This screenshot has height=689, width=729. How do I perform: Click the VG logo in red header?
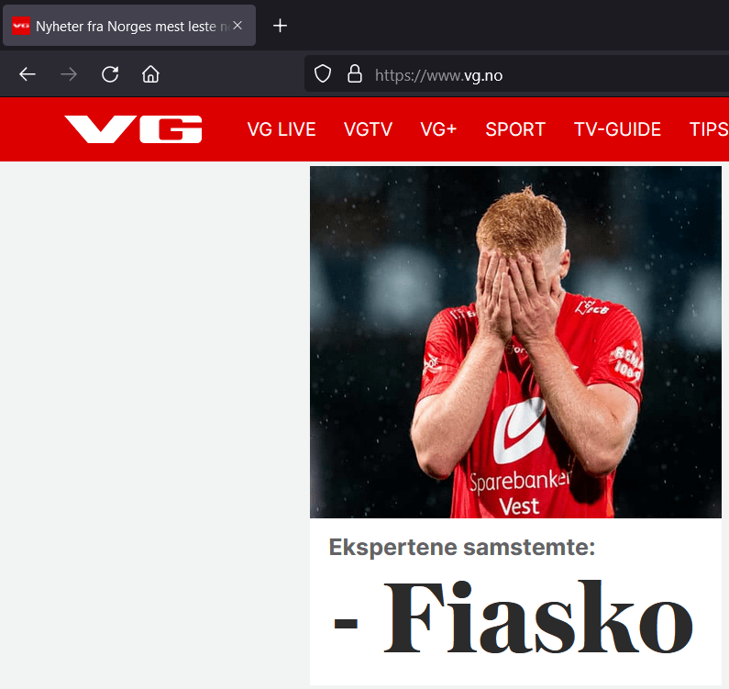click(x=133, y=129)
